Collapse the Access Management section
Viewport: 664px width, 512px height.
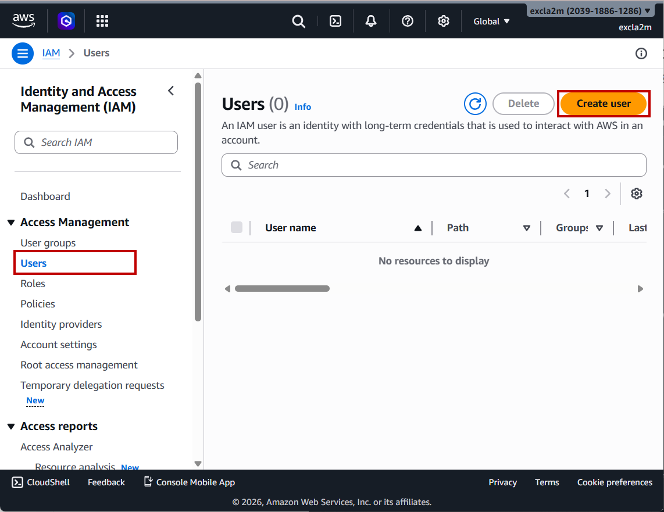[11, 223]
